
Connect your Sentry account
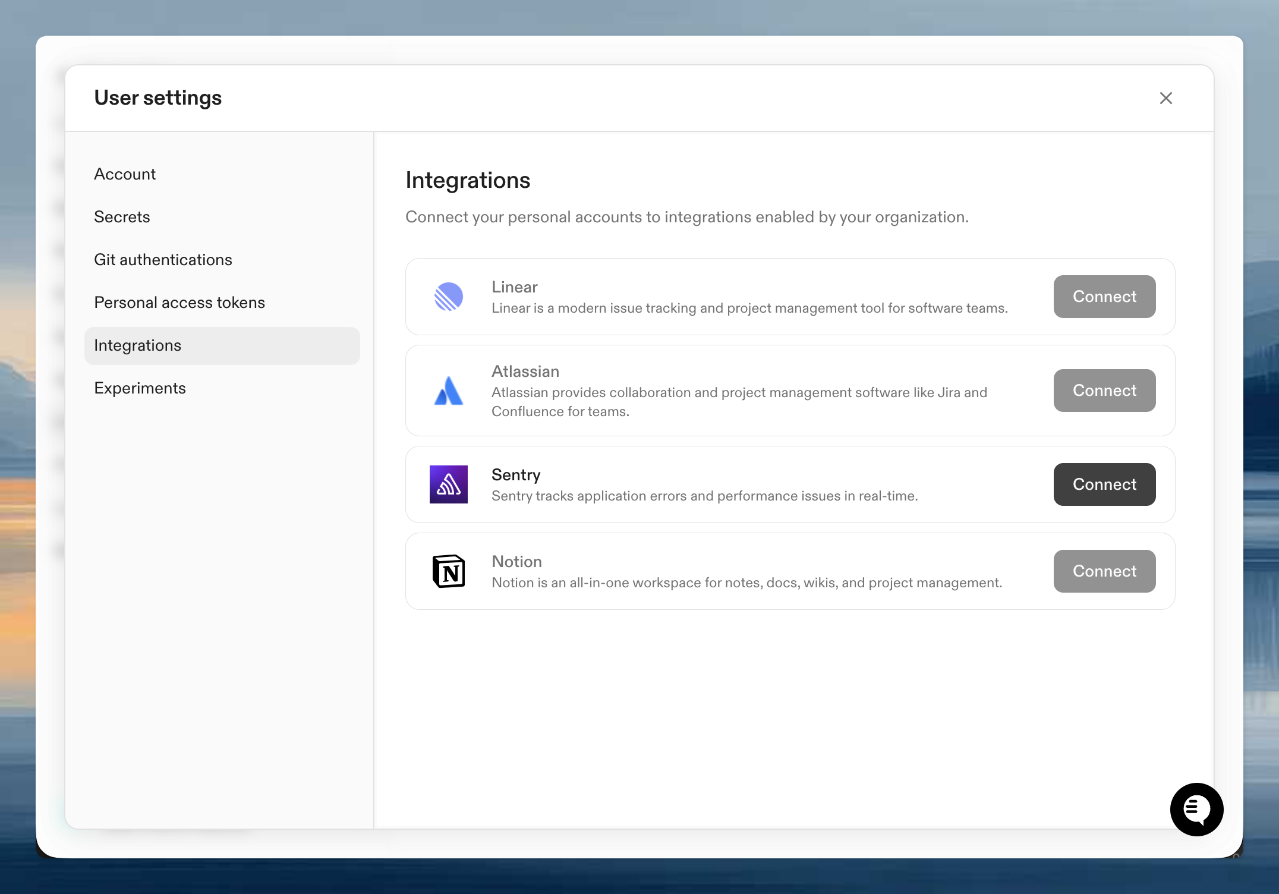click(1104, 484)
